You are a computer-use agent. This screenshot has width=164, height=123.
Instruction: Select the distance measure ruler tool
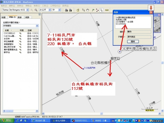coord(107,10)
